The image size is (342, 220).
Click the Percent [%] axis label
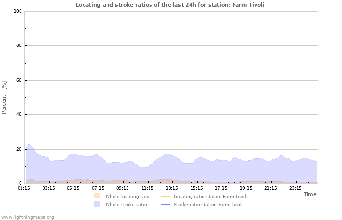point(4,97)
